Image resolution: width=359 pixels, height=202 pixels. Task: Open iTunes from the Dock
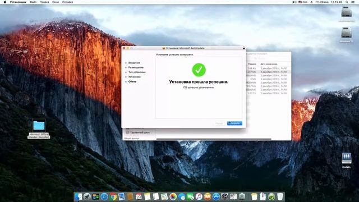click(x=199, y=196)
